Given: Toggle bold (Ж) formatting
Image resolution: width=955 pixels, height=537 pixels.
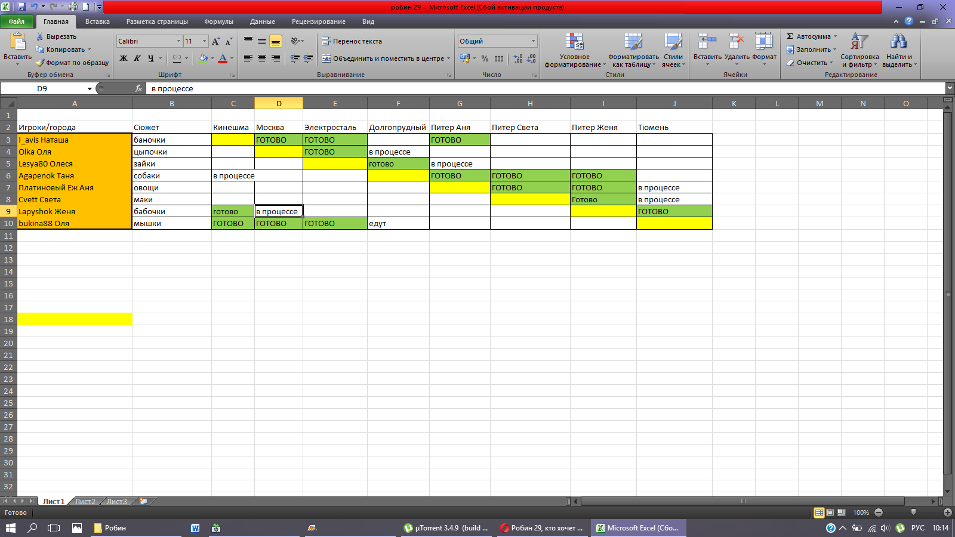Looking at the screenshot, I should click(x=124, y=58).
